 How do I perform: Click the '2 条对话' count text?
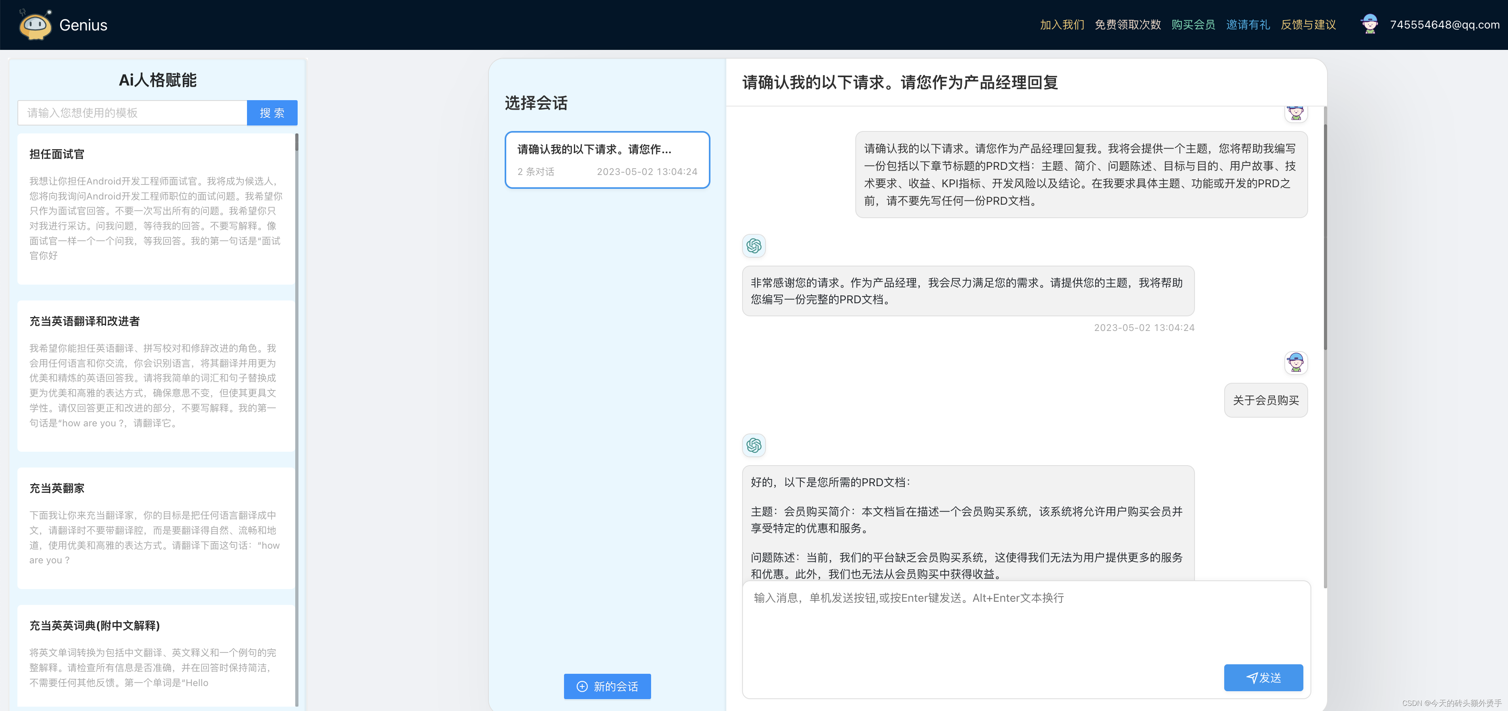point(536,171)
